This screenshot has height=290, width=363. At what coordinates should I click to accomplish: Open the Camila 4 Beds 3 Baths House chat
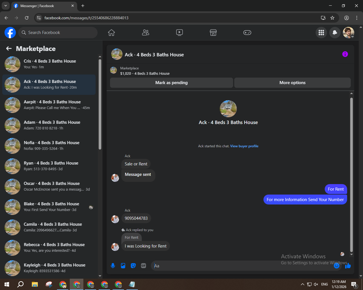point(49,227)
